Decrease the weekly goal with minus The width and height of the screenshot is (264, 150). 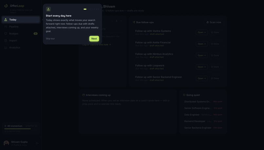click(x=112, y=21)
